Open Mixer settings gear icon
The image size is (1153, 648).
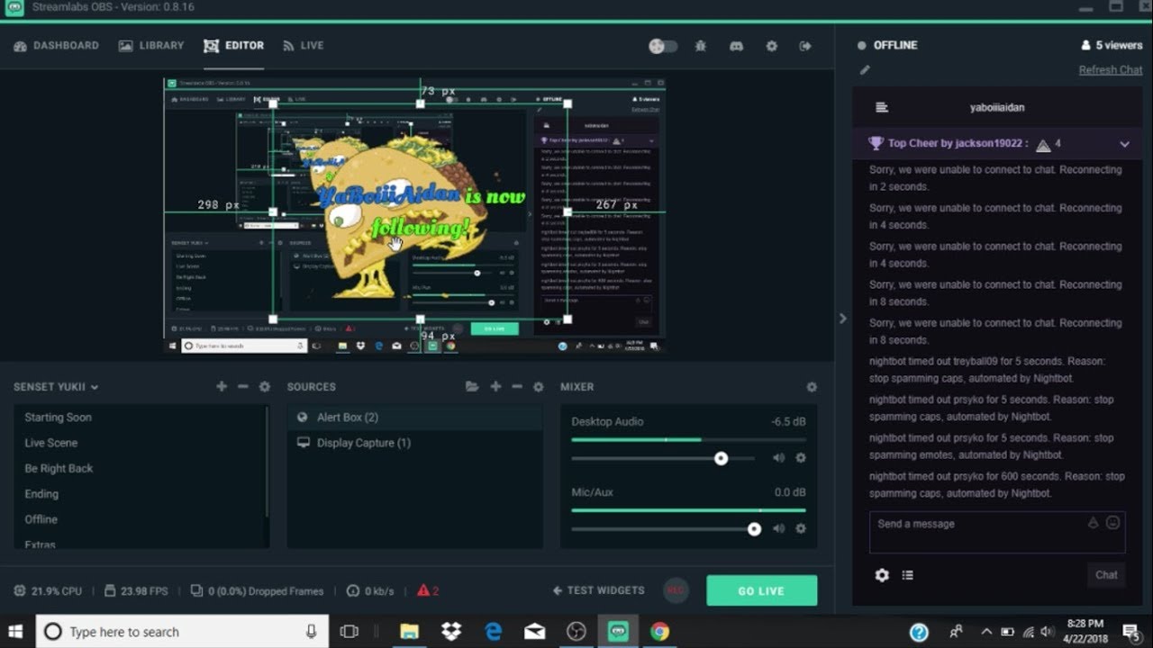tap(812, 387)
